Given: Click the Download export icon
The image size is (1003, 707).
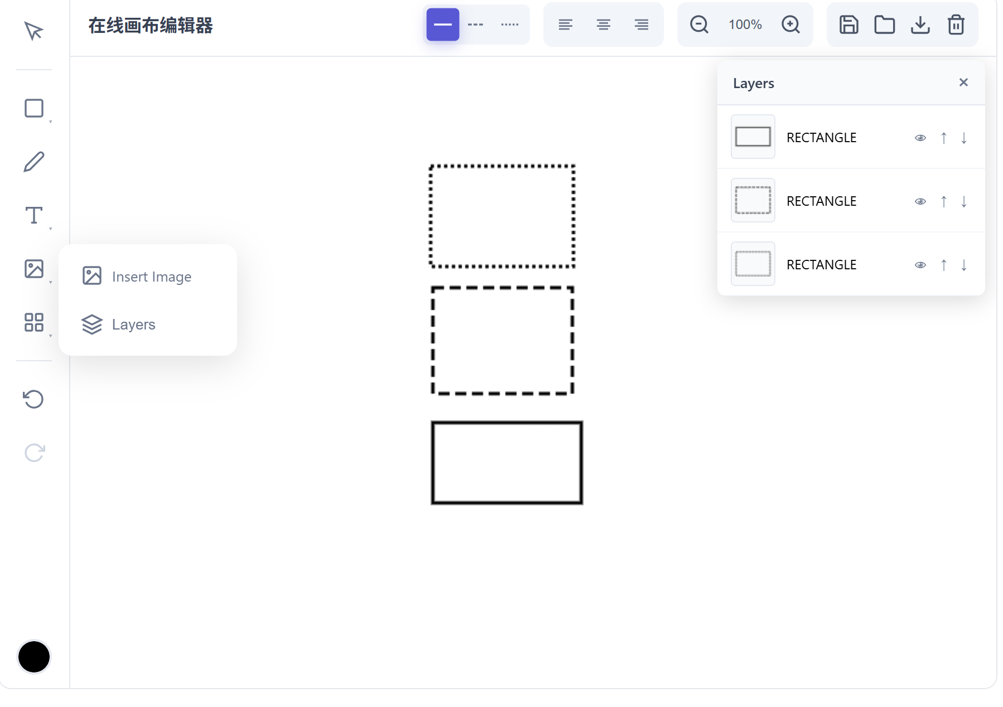Looking at the screenshot, I should pos(920,25).
